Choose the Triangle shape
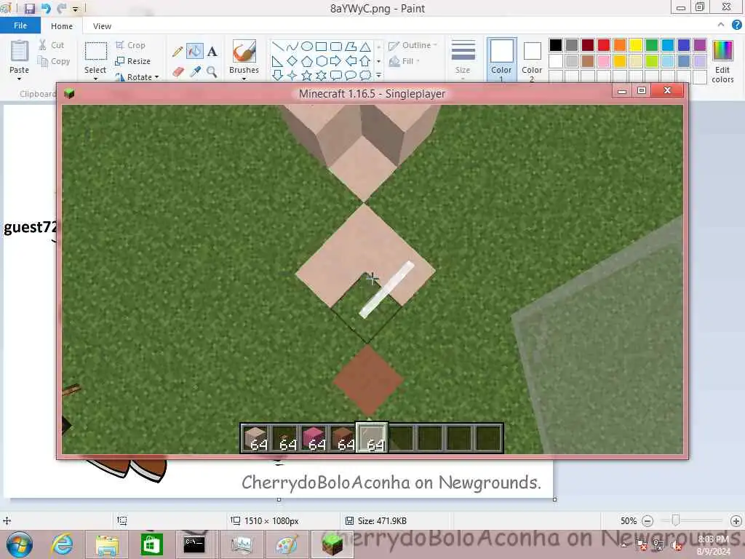Screen dimensions: 745x559 point(365,46)
